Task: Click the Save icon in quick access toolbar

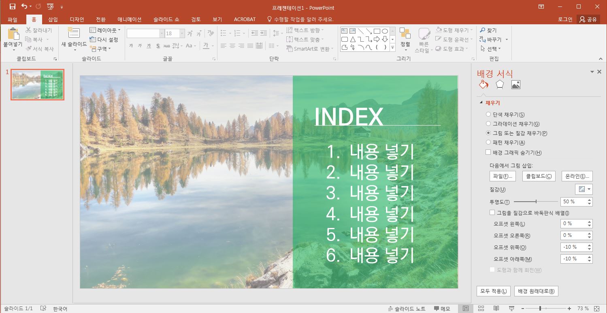Action: point(12,6)
